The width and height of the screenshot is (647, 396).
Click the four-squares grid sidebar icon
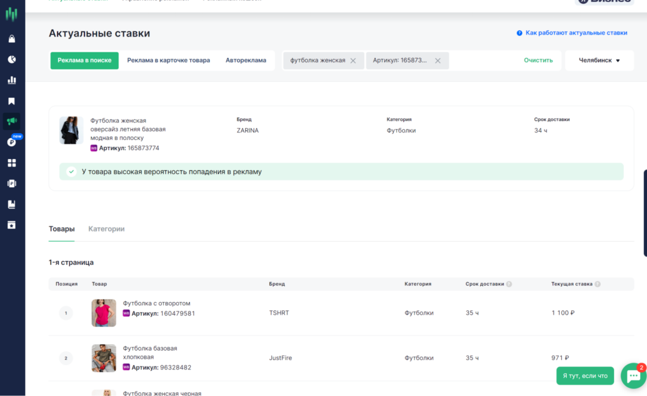tap(11, 163)
